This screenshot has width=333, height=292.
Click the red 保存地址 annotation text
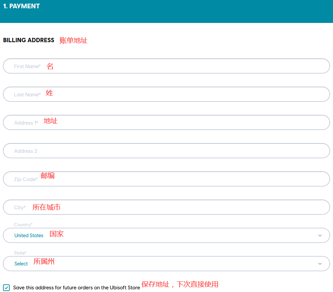coord(180,284)
